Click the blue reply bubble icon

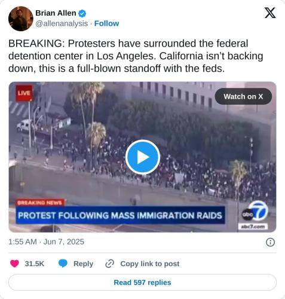pyautogui.click(x=63, y=264)
